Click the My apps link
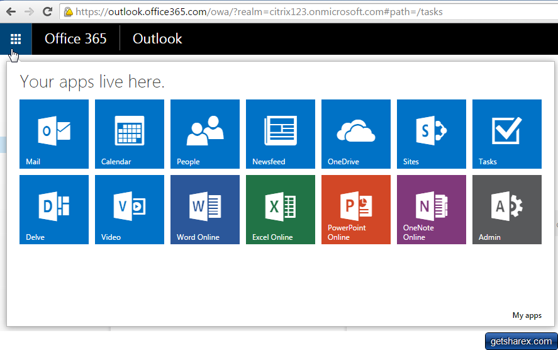Viewport: 558px width, 350px height. [x=527, y=315]
